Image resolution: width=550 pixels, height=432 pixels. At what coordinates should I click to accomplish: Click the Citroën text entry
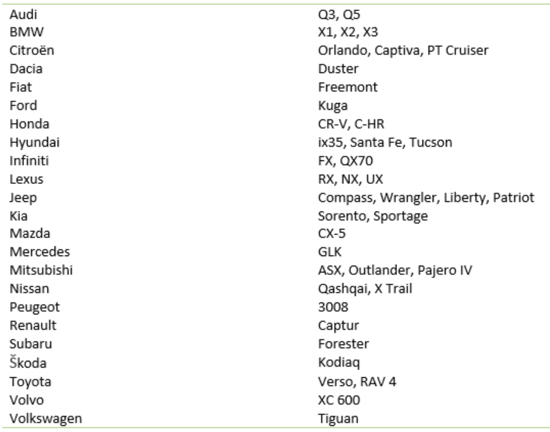[32, 50]
